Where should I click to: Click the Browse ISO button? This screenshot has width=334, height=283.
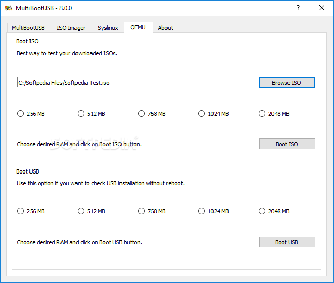coord(287,82)
